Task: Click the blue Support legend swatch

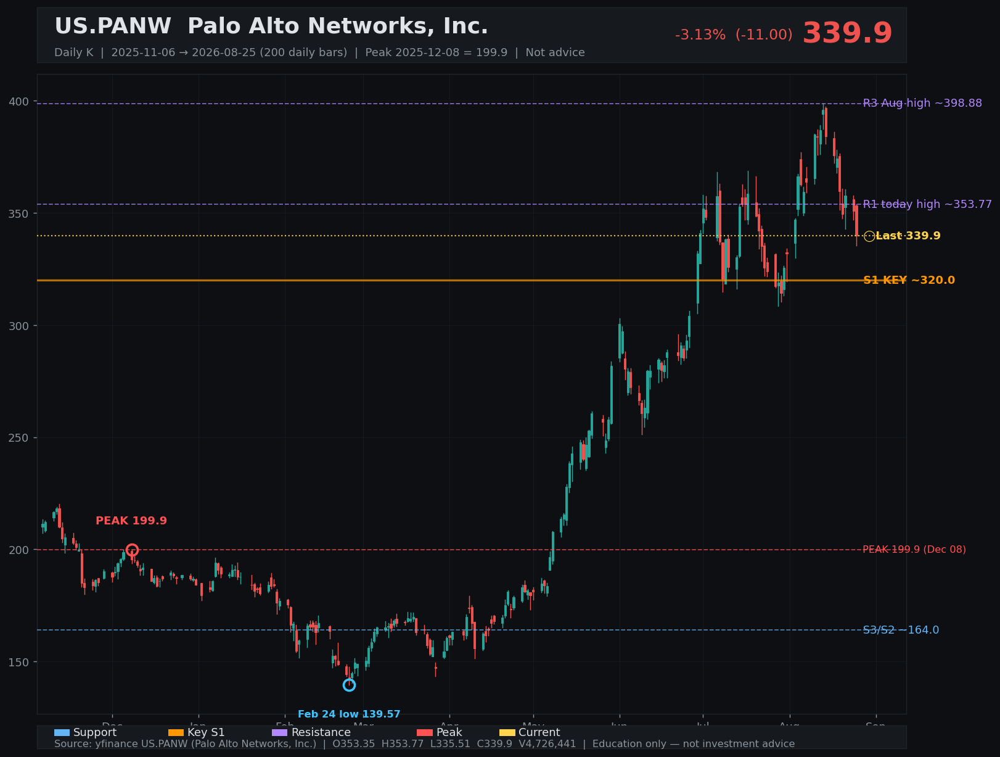Action: click(x=62, y=732)
